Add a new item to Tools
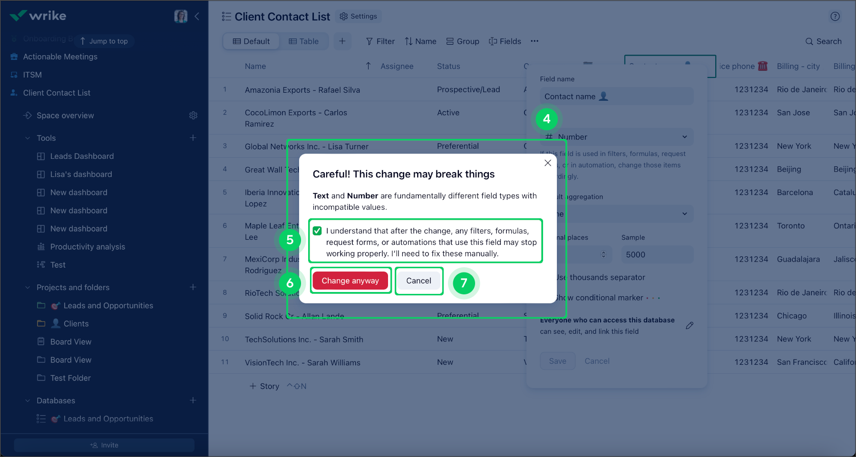The width and height of the screenshot is (856, 457). pos(193,138)
